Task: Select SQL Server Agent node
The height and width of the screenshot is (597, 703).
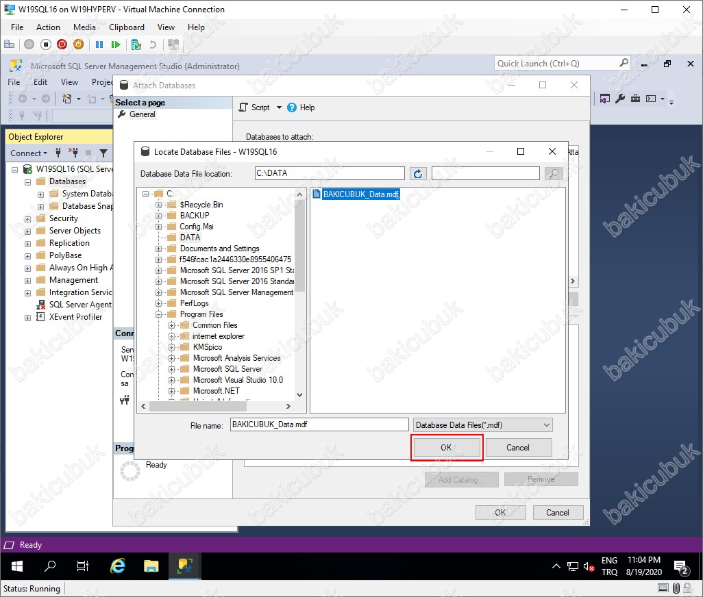Action: coord(80,305)
